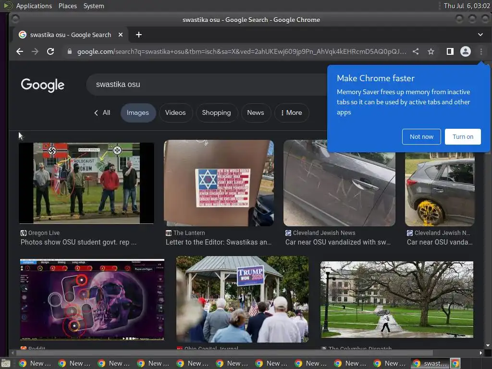Share this page via share icon
The height and width of the screenshot is (369, 492).
(416, 51)
